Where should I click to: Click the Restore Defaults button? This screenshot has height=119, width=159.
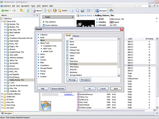(58, 89)
